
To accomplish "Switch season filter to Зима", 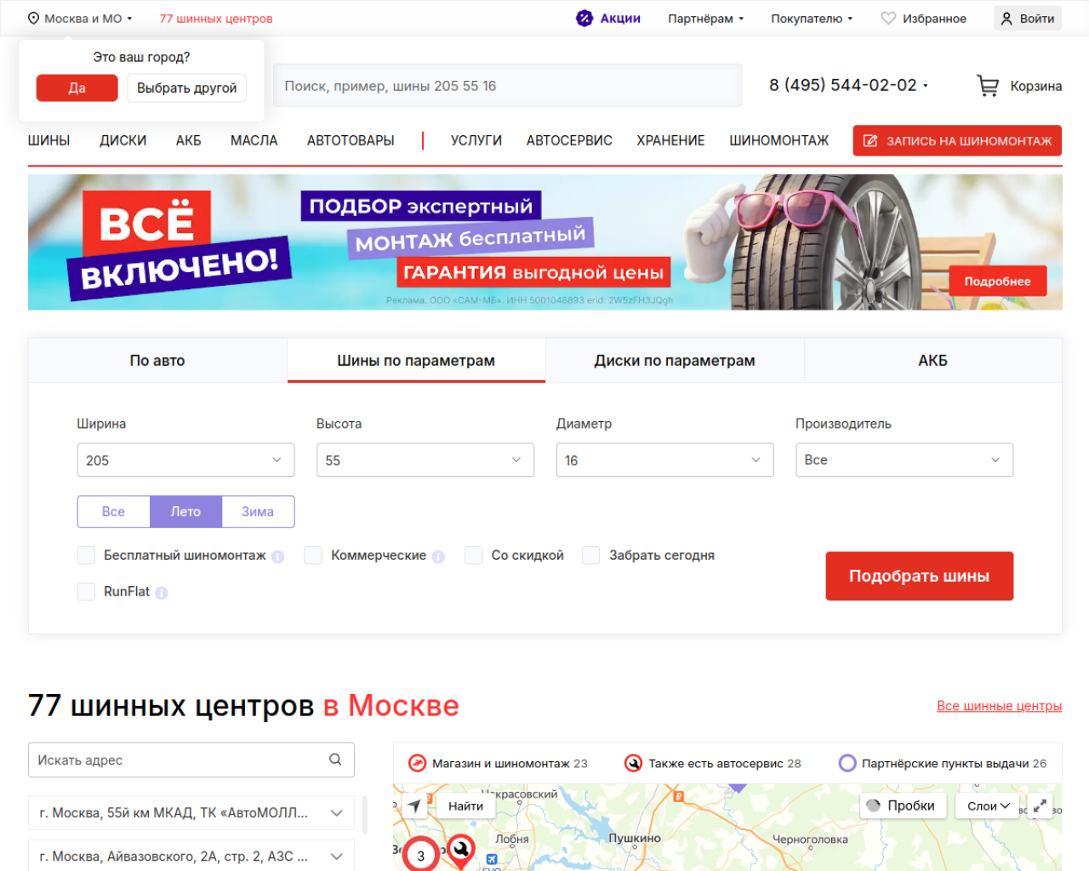I will point(258,512).
